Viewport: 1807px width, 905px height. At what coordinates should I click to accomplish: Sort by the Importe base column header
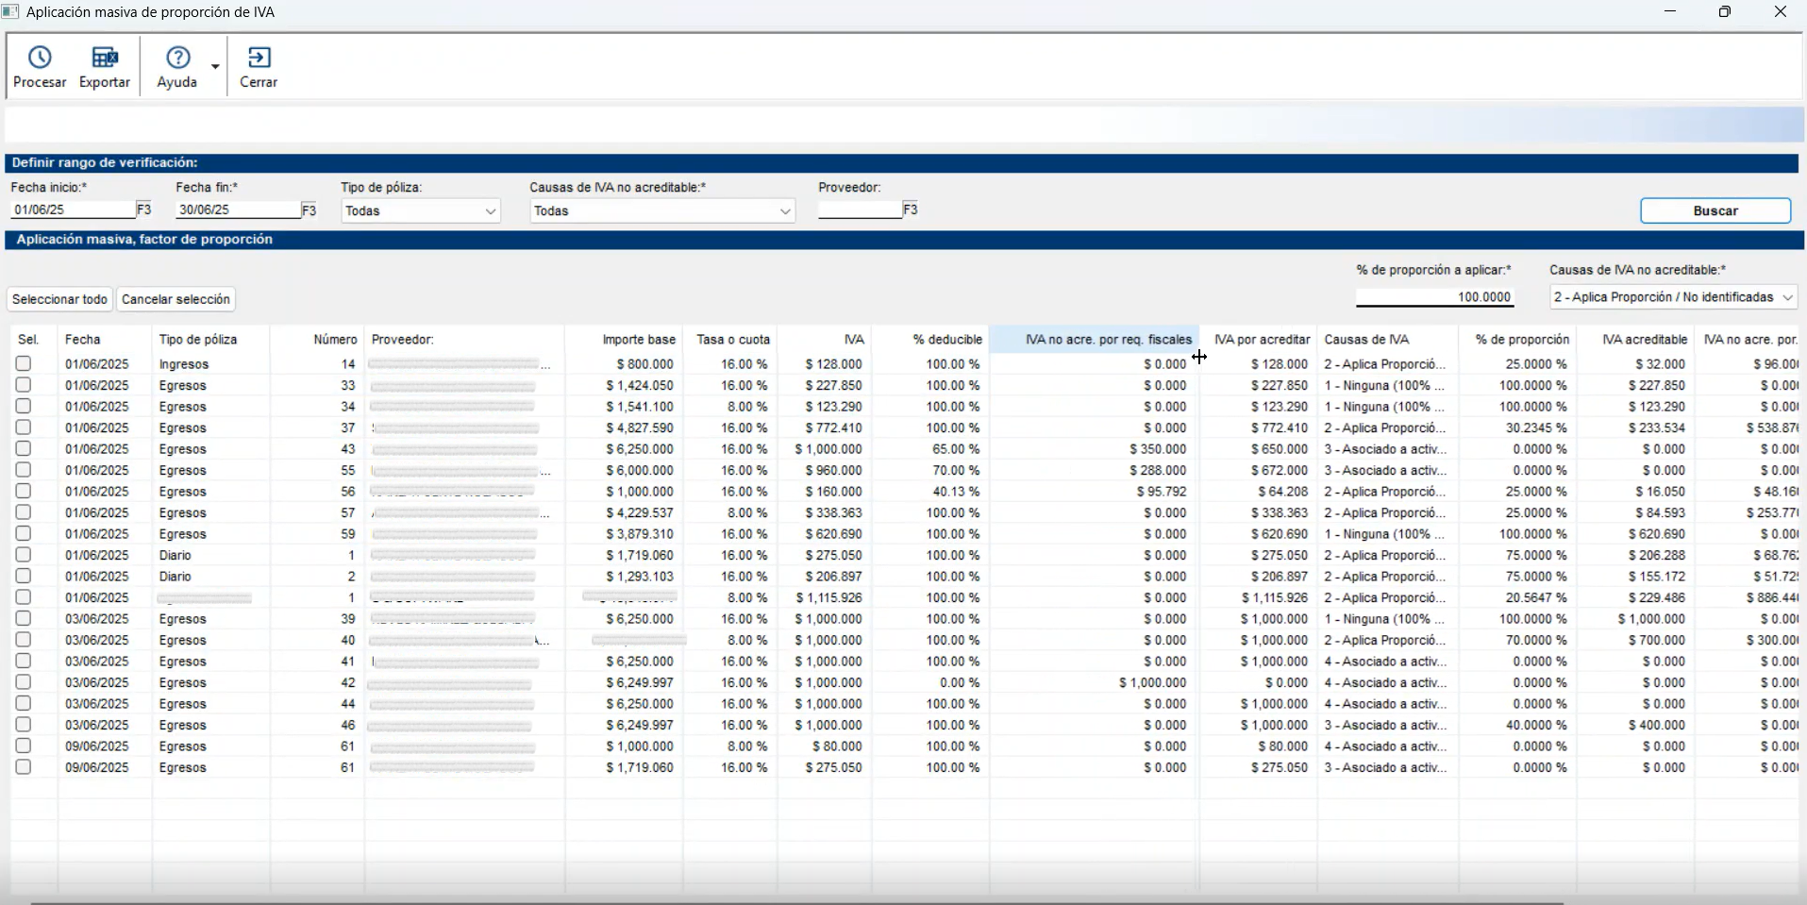[x=639, y=340]
